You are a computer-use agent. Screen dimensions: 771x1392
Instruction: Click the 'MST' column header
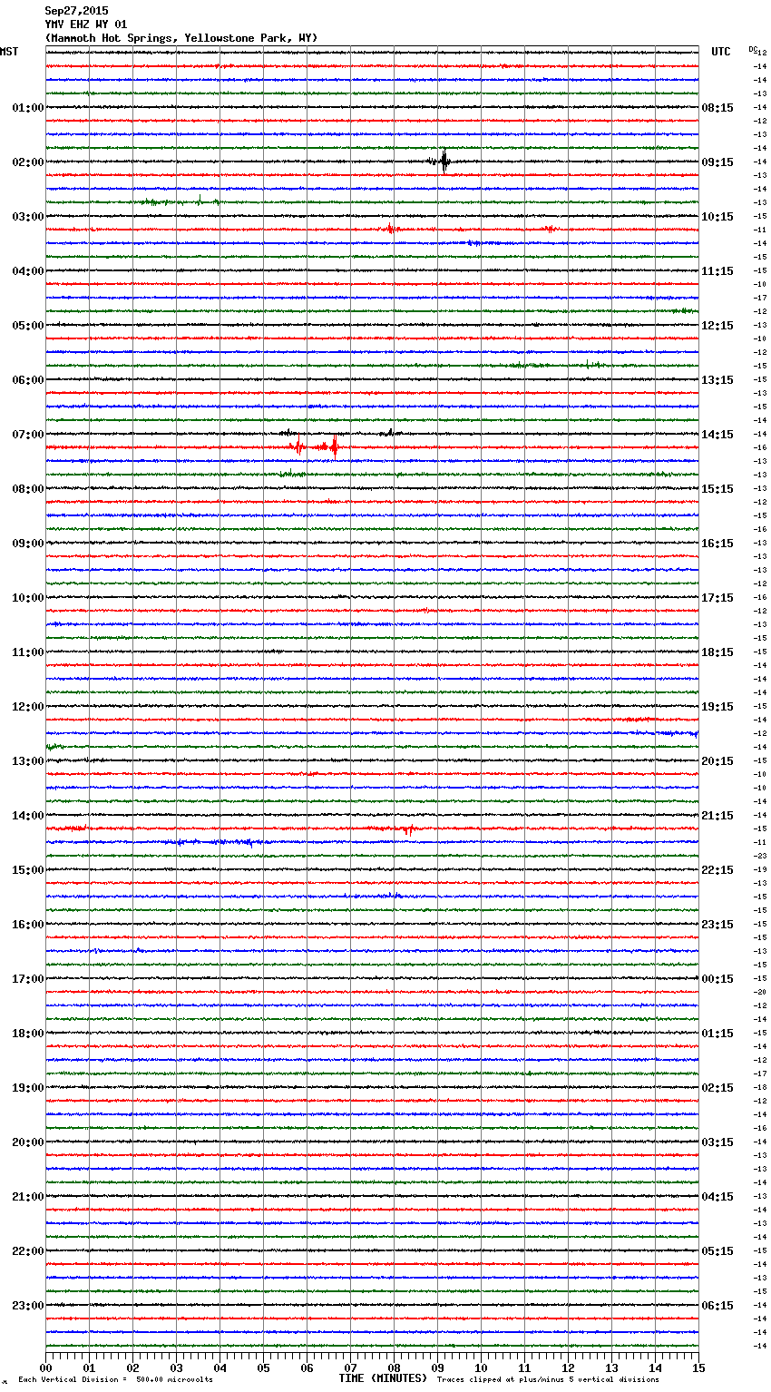tap(9, 52)
